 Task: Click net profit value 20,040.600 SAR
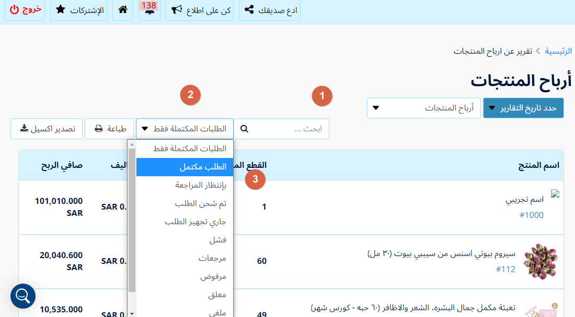(61, 261)
